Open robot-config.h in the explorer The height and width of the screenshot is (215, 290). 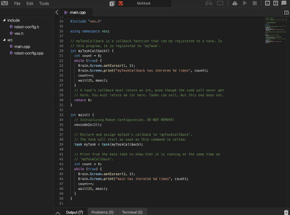coord(27,27)
